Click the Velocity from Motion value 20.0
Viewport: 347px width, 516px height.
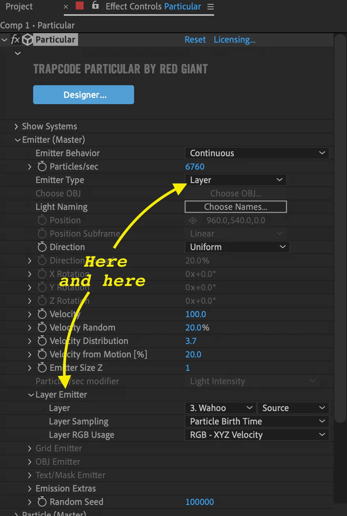coord(193,354)
